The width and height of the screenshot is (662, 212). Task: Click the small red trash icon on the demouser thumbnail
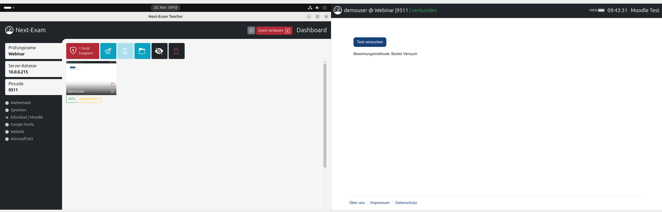click(x=112, y=84)
